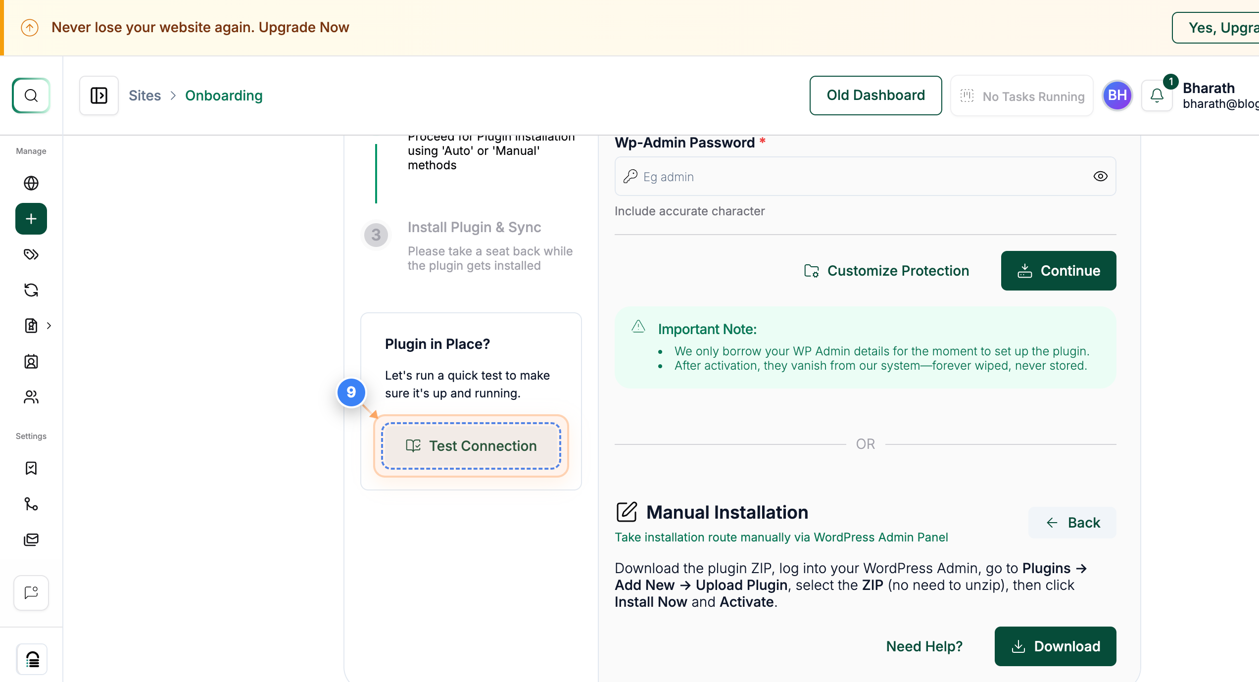Open the search icon in the sidebar
The height and width of the screenshot is (682, 1259).
(31, 96)
